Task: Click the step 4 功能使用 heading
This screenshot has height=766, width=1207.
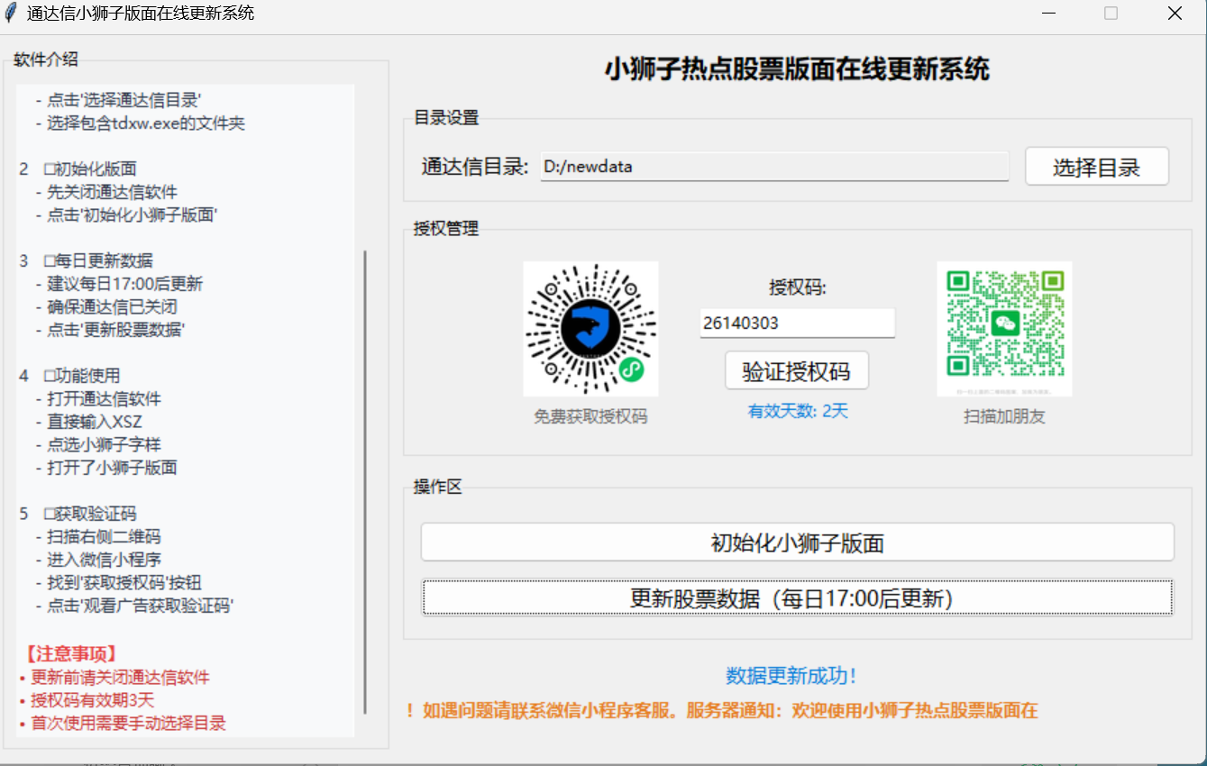Action: point(69,376)
